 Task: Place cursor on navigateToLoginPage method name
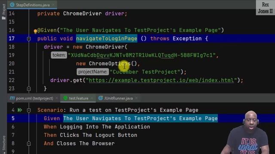(x=107, y=38)
